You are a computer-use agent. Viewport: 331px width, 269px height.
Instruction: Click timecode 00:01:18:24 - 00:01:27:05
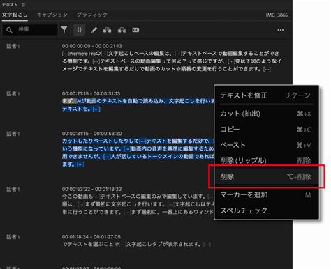(x=91, y=237)
